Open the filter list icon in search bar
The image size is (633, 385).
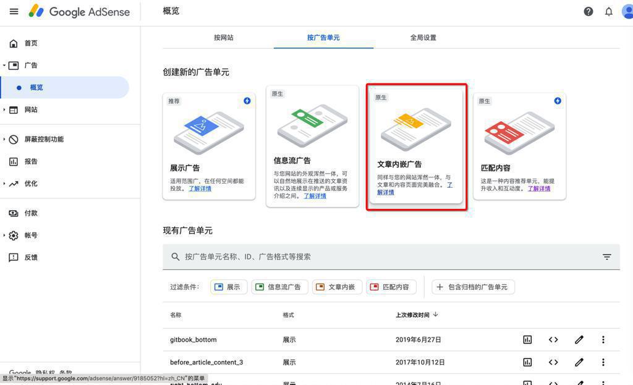click(606, 256)
